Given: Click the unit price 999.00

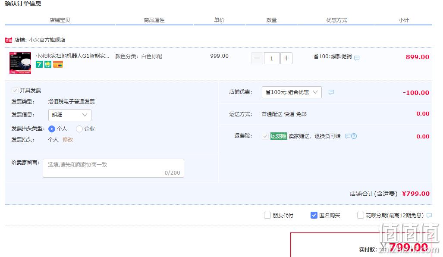Looking at the screenshot, I should [x=219, y=56].
